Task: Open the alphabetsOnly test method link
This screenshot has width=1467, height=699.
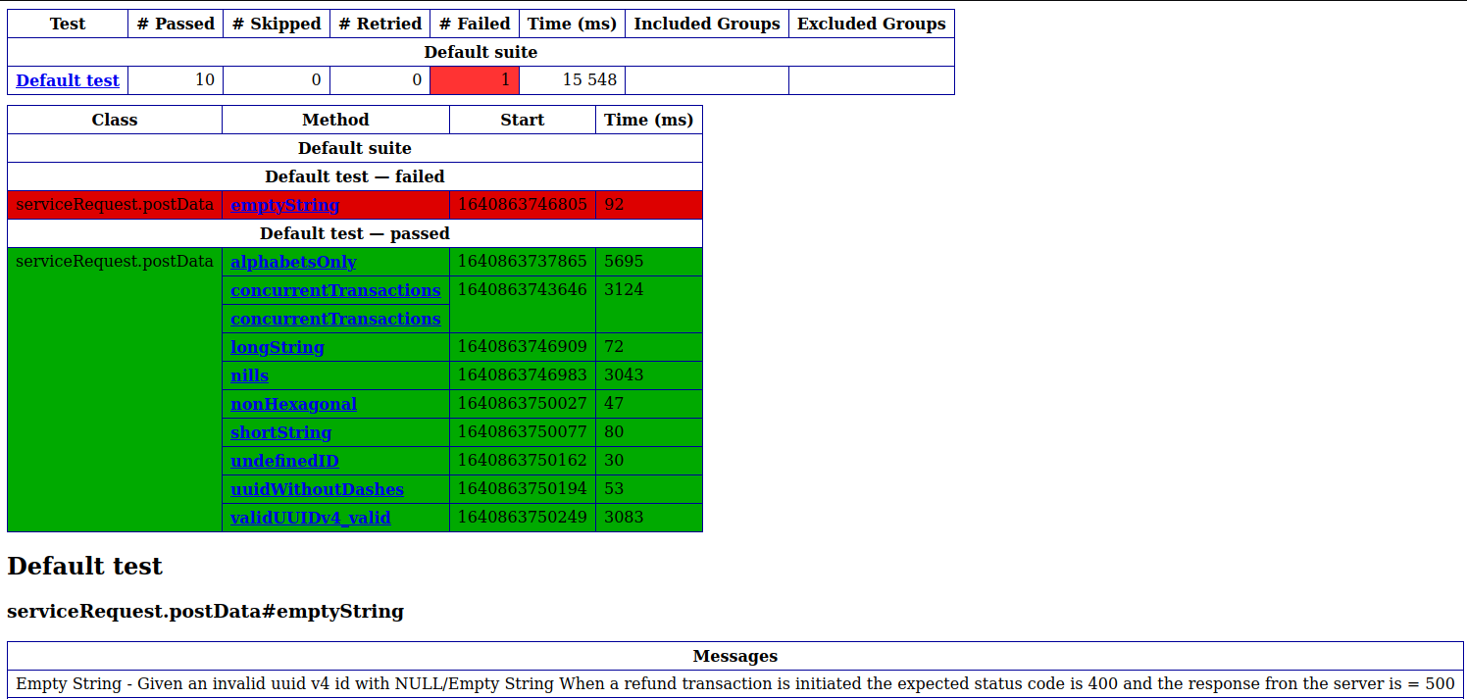Action: (293, 261)
